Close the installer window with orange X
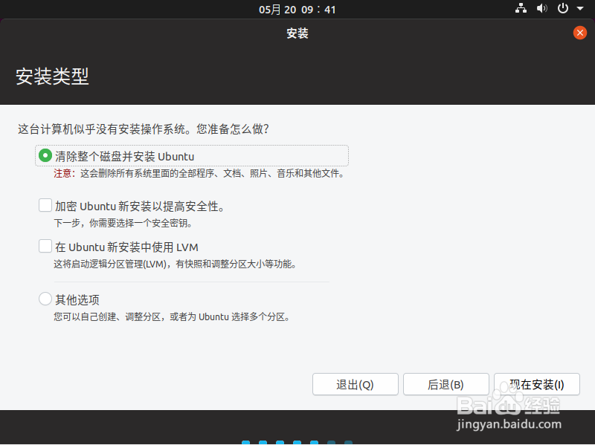595x445 pixels. click(580, 33)
